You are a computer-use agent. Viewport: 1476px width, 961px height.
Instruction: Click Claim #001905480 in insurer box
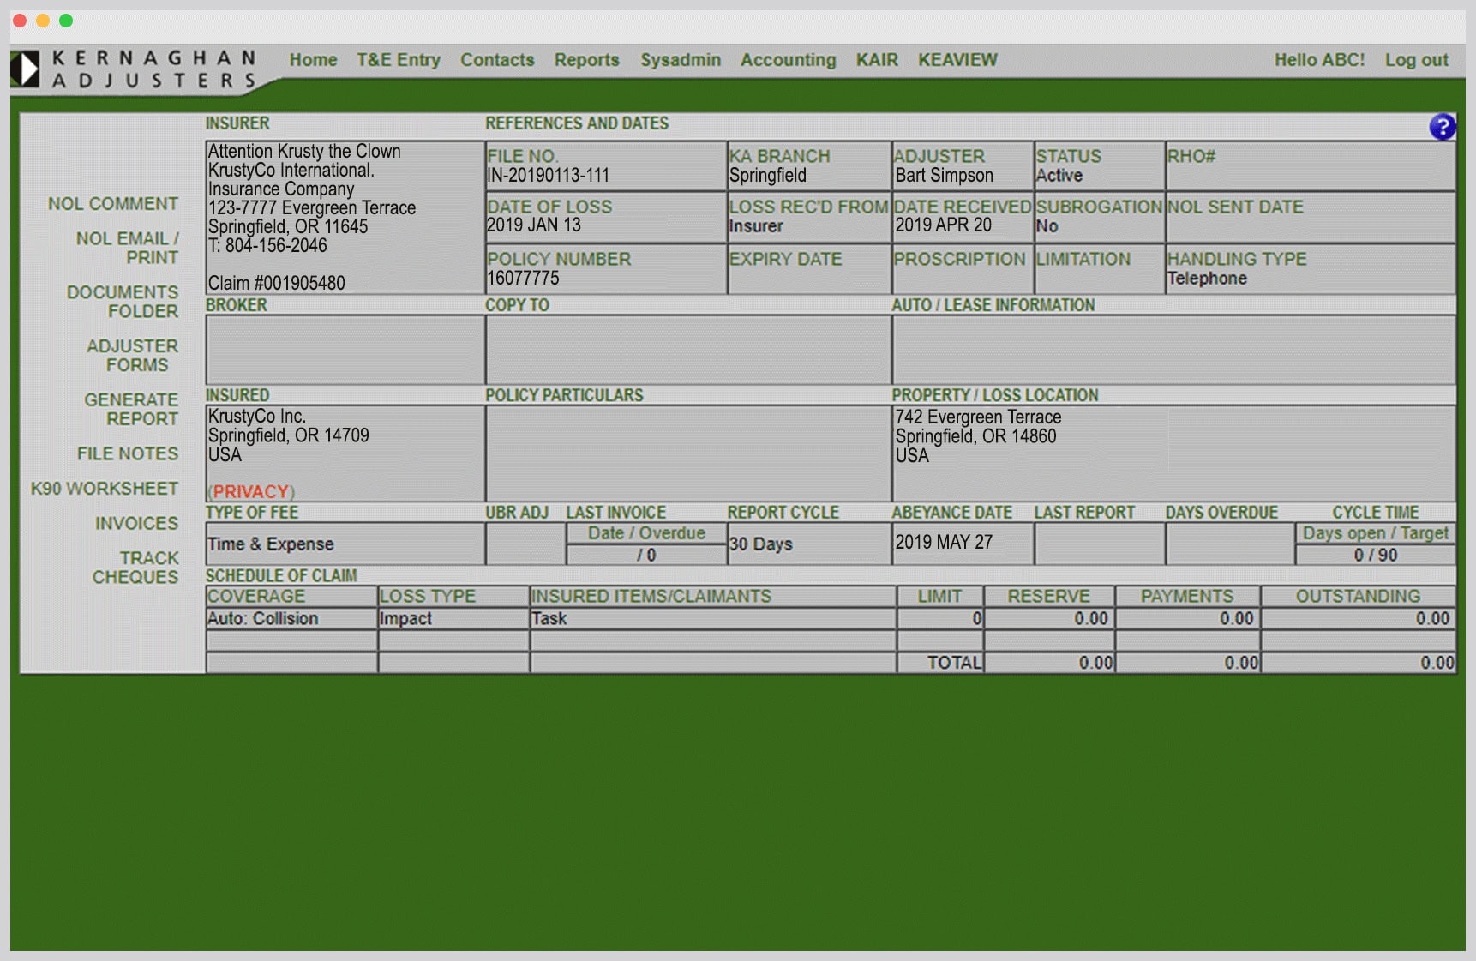point(277,284)
